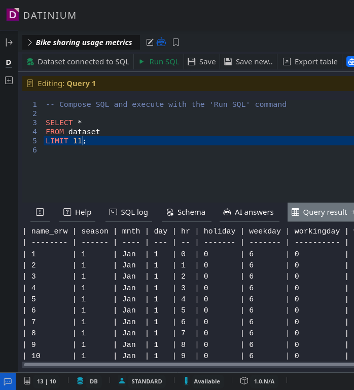This screenshot has width=354, height=390.
Task: Click the horizontal scrollbar under results
Action: [188, 364]
